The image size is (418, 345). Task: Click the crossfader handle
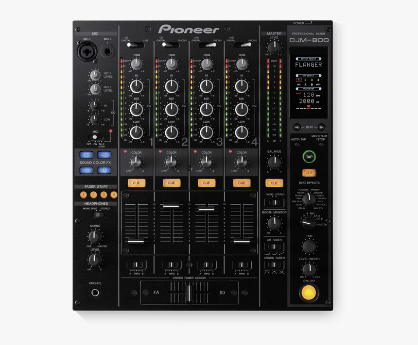pyautogui.click(x=189, y=293)
